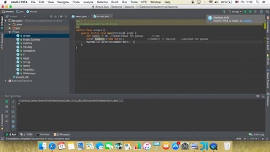Run the Arrays configuration from the top toolbar
The width and height of the screenshot is (270, 152).
[x=246, y=11]
